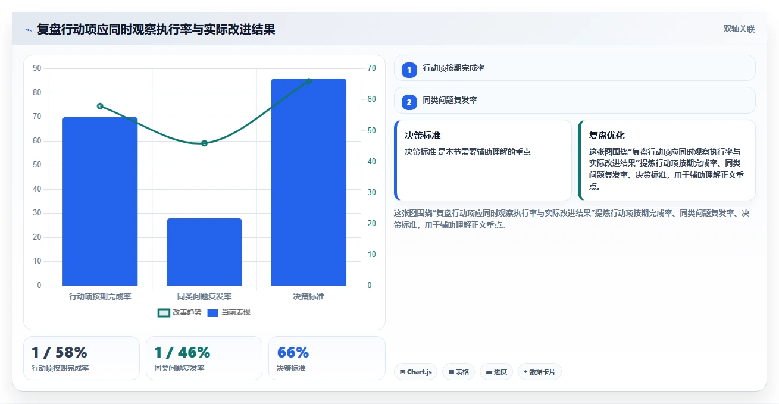Click the 表格 tag

[458, 372]
